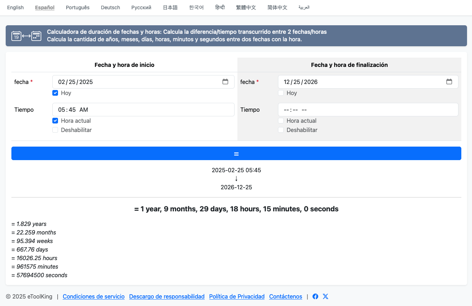The height and width of the screenshot is (306, 472).
Task: Click the Facebook icon in footer
Action: pyautogui.click(x=315, y=296)
